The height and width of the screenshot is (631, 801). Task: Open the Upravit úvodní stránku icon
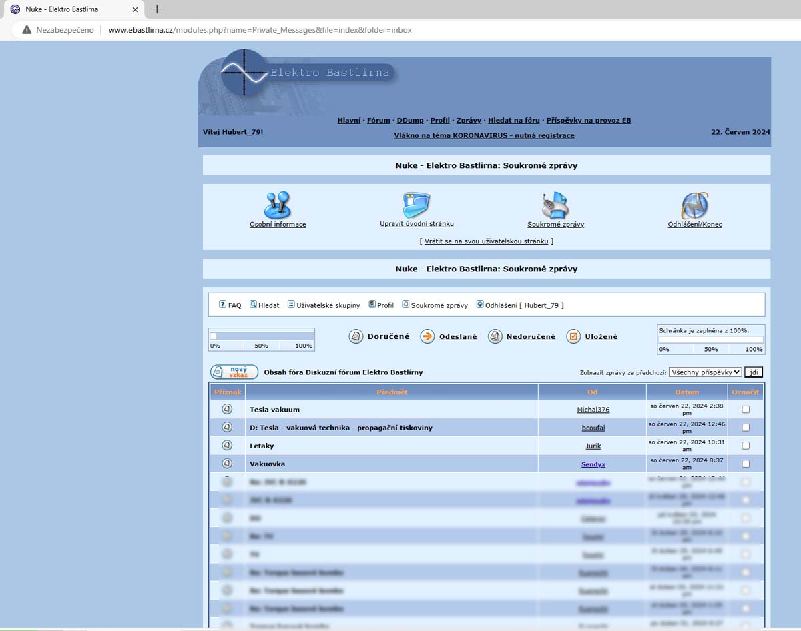pos(417,205)
